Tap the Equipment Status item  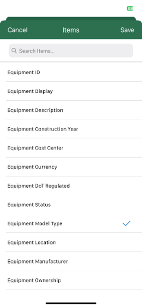click(71, 205)
